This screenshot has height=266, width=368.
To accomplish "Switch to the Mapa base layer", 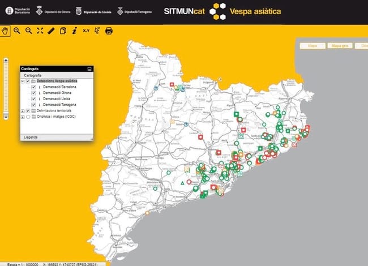I will (313, 46).
